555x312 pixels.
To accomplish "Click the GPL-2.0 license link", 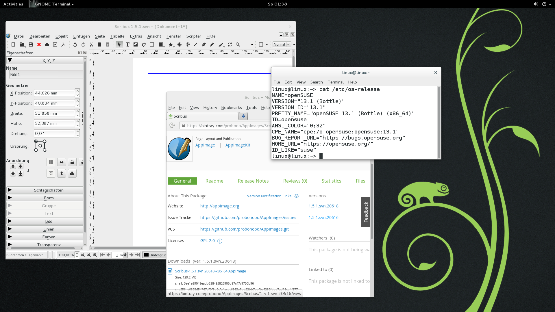I will click(207, 241).
